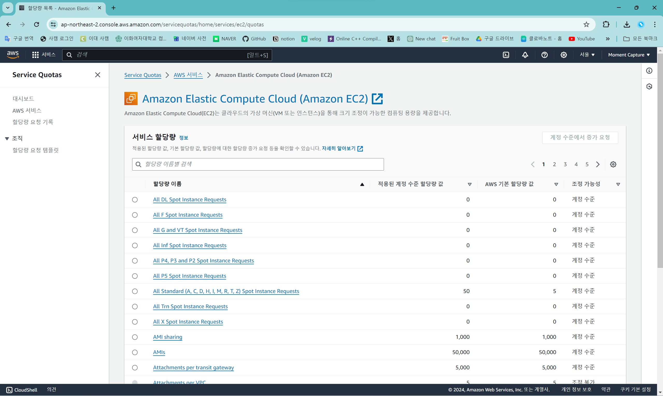Open external link icon beside the EC2 title
The image size is (663, 396).
tap(377, 99)
